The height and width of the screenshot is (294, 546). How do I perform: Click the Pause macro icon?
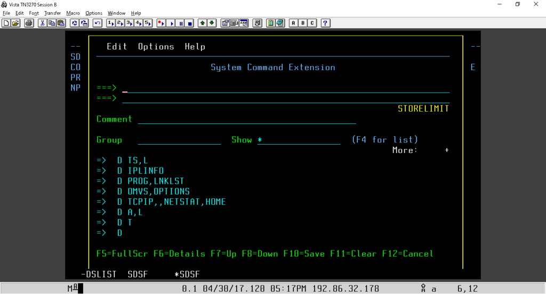[180, 23]
